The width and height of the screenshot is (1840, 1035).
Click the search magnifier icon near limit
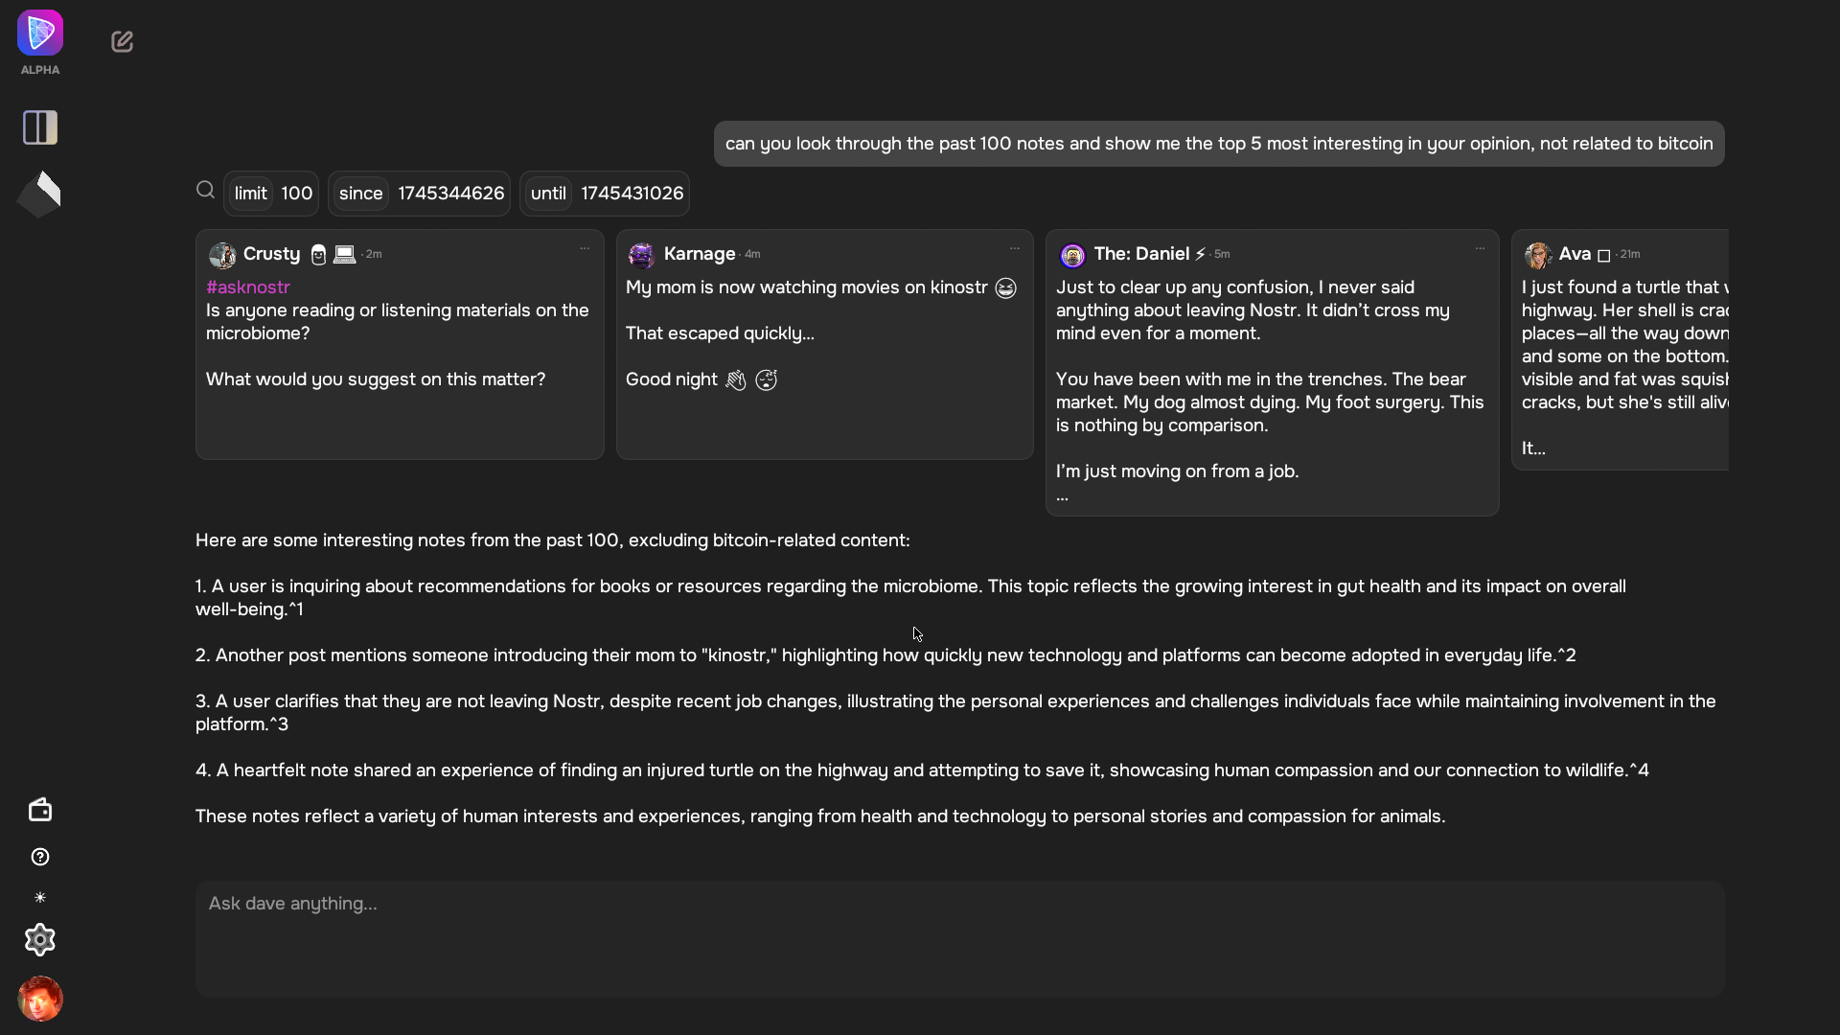(205, 191)
